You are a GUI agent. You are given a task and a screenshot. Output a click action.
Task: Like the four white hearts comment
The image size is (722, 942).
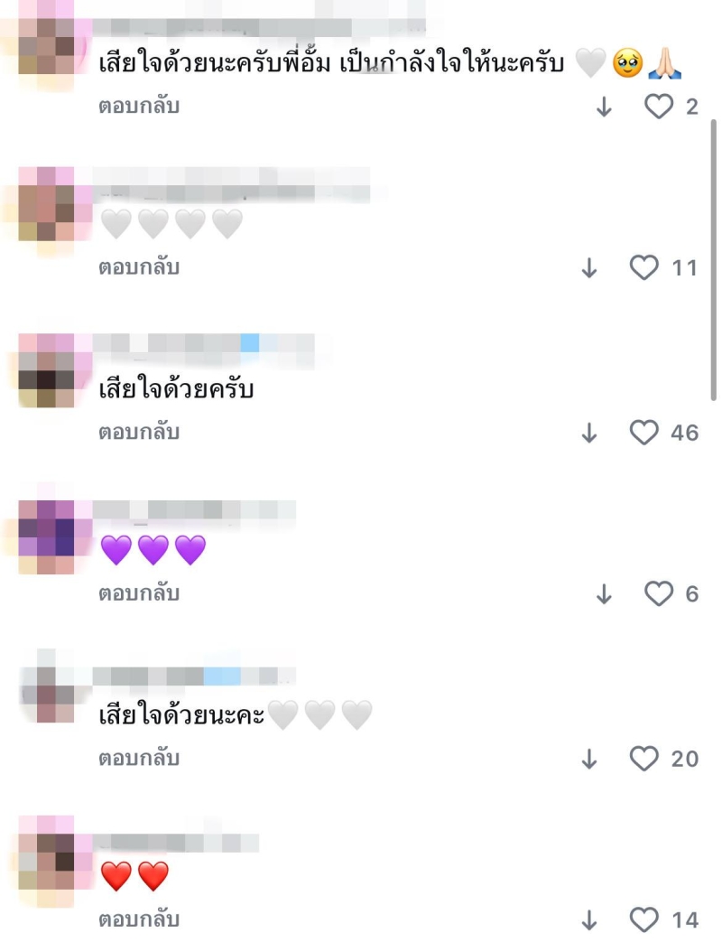click(644, 268)
